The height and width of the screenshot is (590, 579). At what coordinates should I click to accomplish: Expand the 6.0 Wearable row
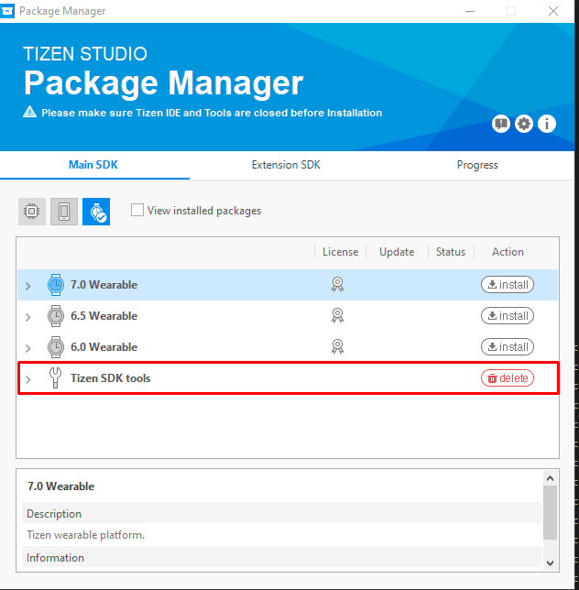[28, 348]
